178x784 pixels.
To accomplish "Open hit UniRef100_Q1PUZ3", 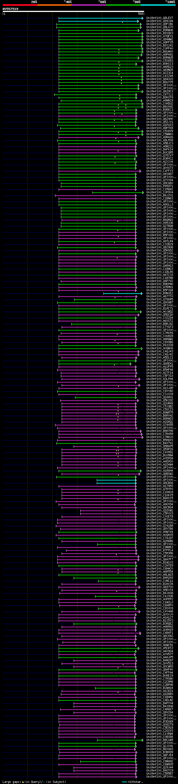I will (x=159, y=125).
